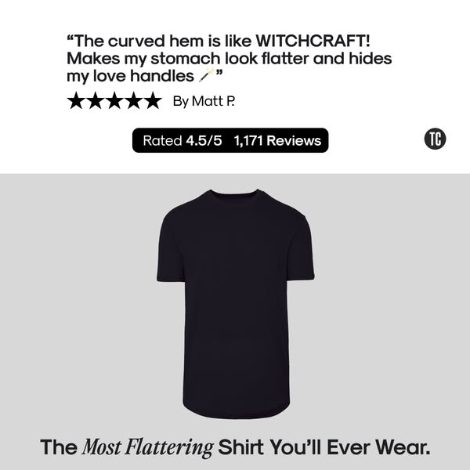Image resolution: width=470 pixels, height=470 pixels.
Task: Click the magic wand emoji
Action: [206, 75]
